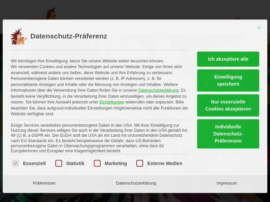Click the colorful background photo below the dialog
The height and width of the screenshot is (202, 270).
point(135,198)
